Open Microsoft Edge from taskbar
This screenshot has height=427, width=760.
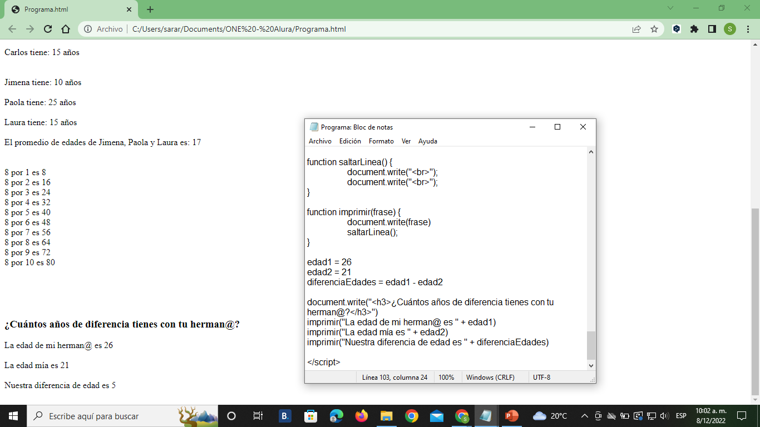[x=337, y=416]
